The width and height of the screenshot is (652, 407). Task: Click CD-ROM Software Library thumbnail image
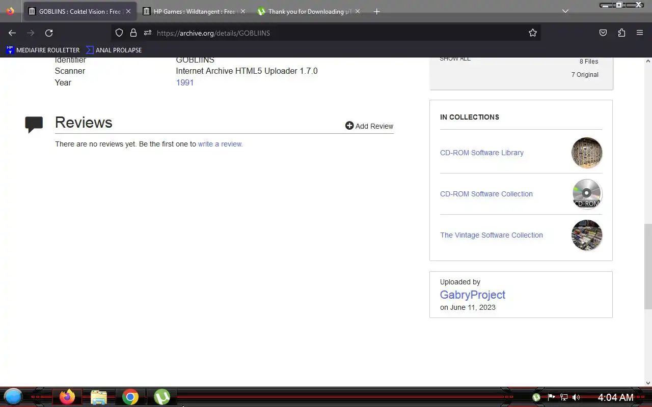coord(587,153)
